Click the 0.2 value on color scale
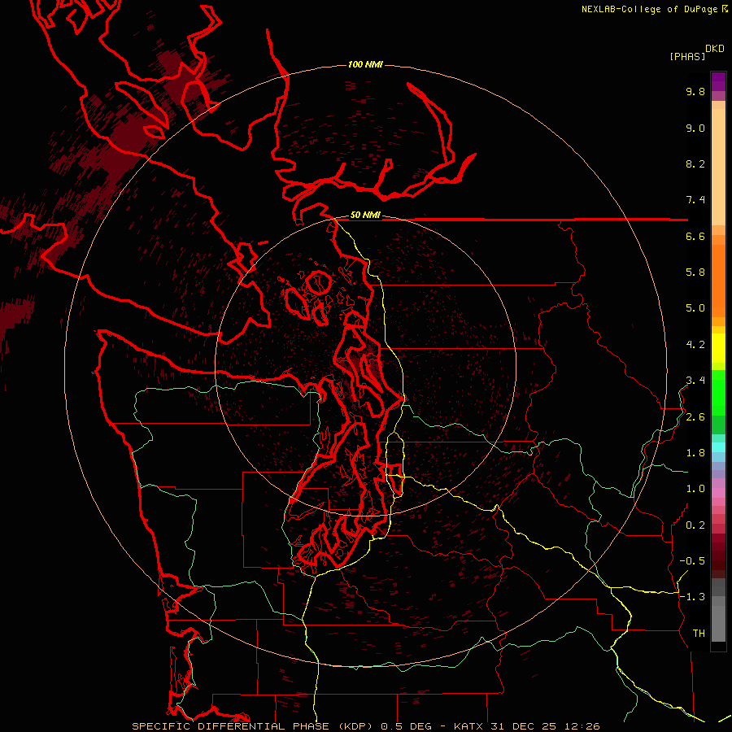This screenshot has width=732, height=732. [695, 525]
